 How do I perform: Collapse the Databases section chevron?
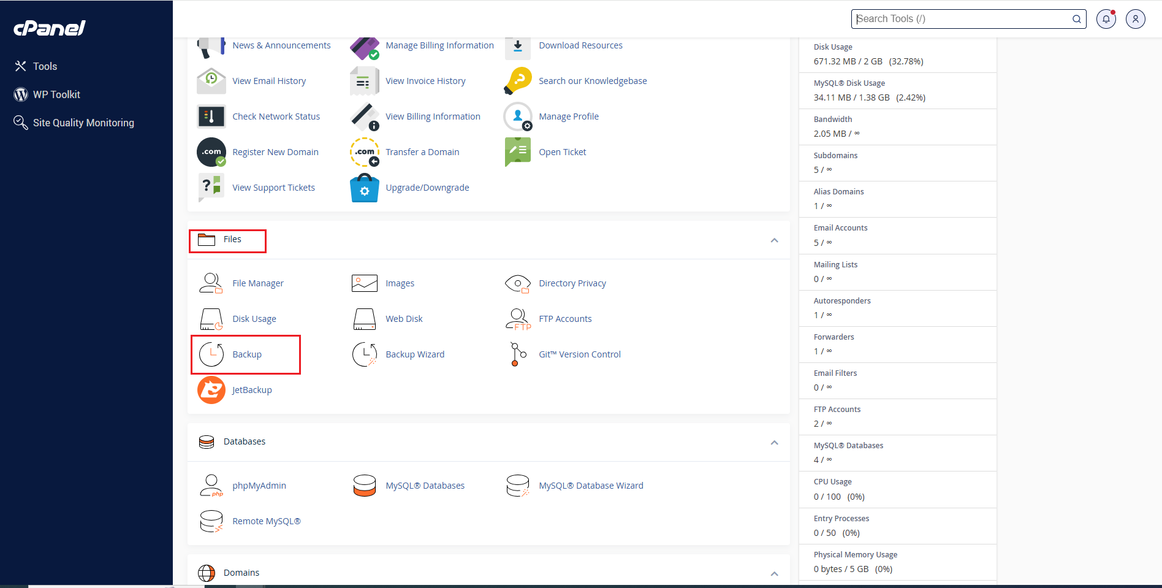pyautogui.click(x=774, y=443)
